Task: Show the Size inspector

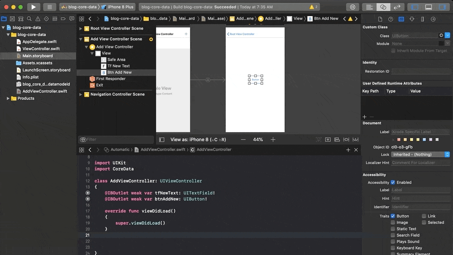Action: point(423,19)
